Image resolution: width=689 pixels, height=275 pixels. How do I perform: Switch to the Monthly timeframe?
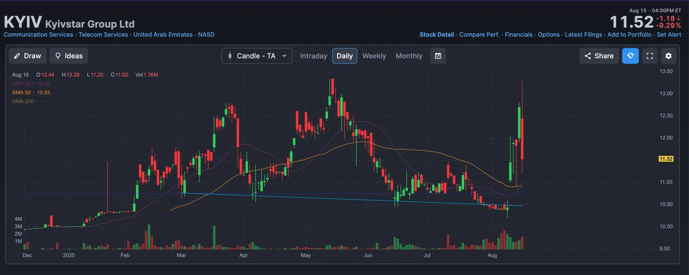point(409,56)
